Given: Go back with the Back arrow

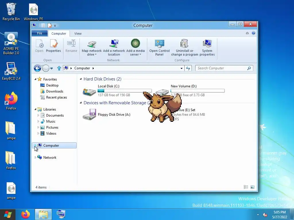Looking at the screenshot, I should pos(38,68).
